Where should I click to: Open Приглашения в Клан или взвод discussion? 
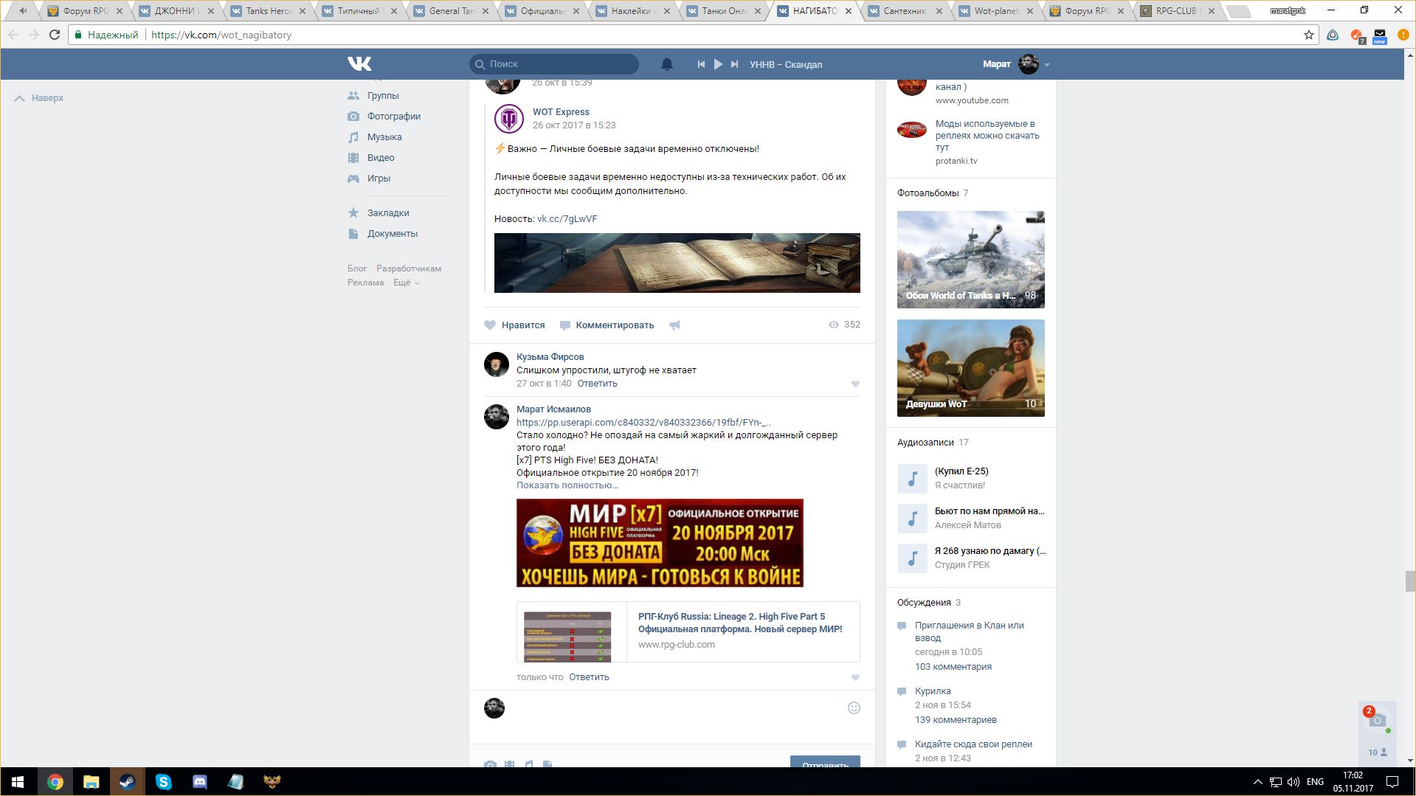pyautogui.click(x=969, y=631)
